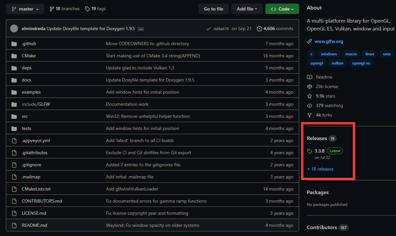Open the Contributors 167 heading
This screenshot has width=396, height=236.
click(x=328, y=227)
